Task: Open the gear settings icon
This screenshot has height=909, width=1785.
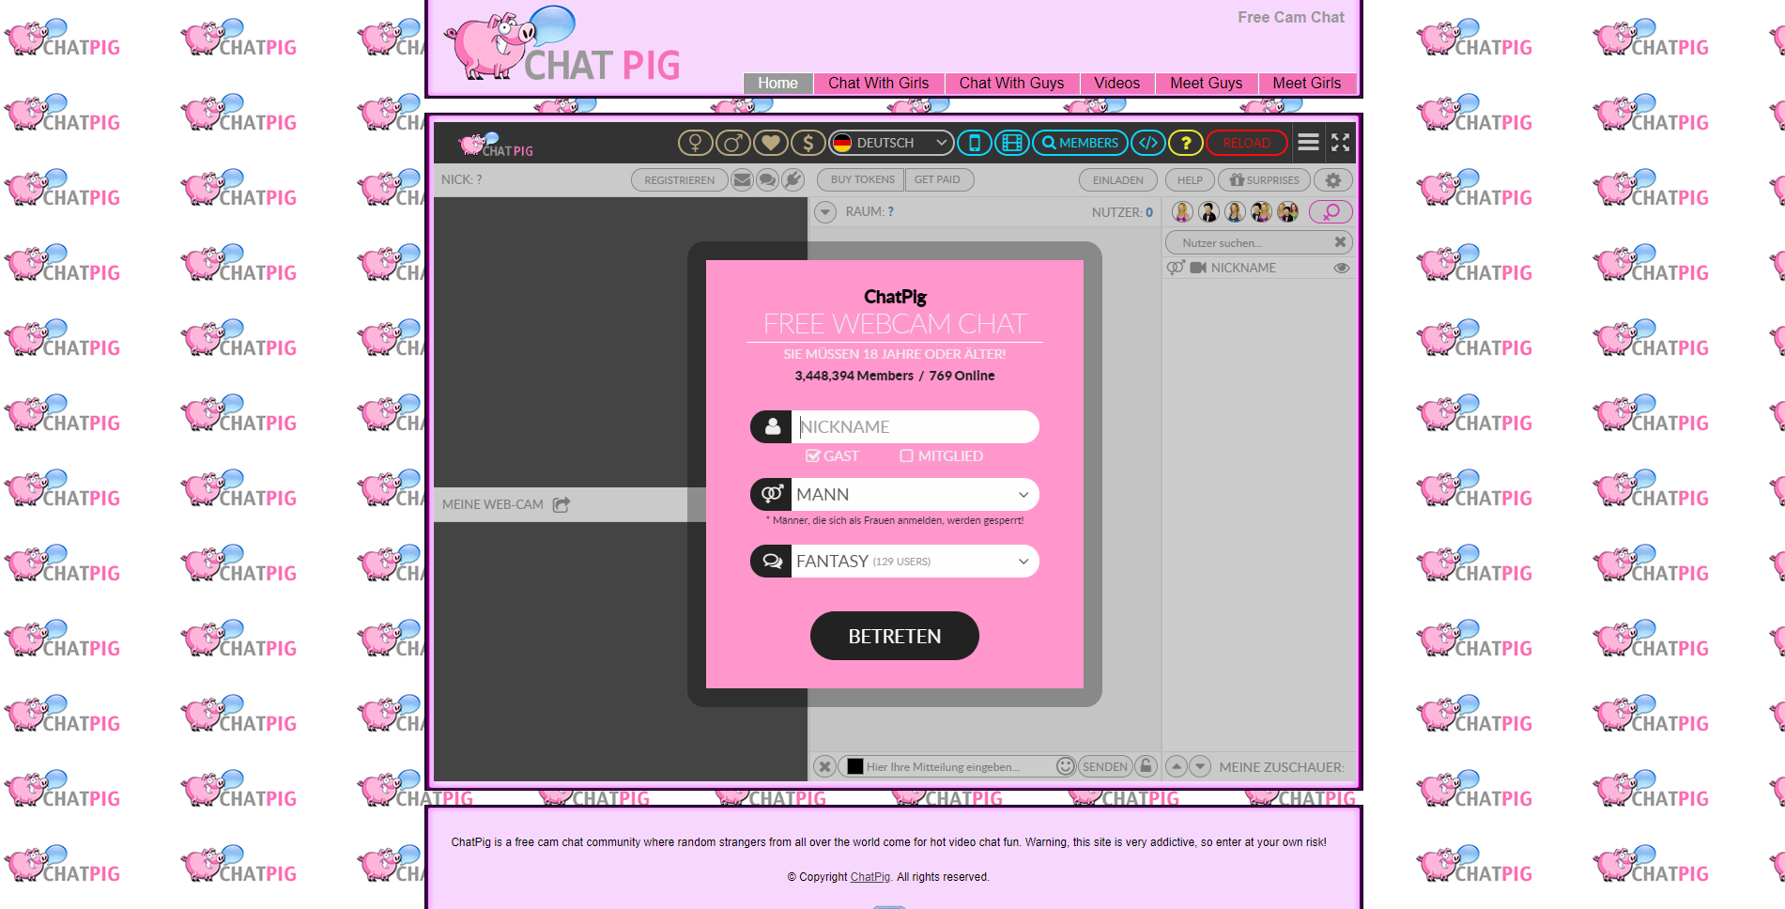Action: click(x=1333, y=179)
